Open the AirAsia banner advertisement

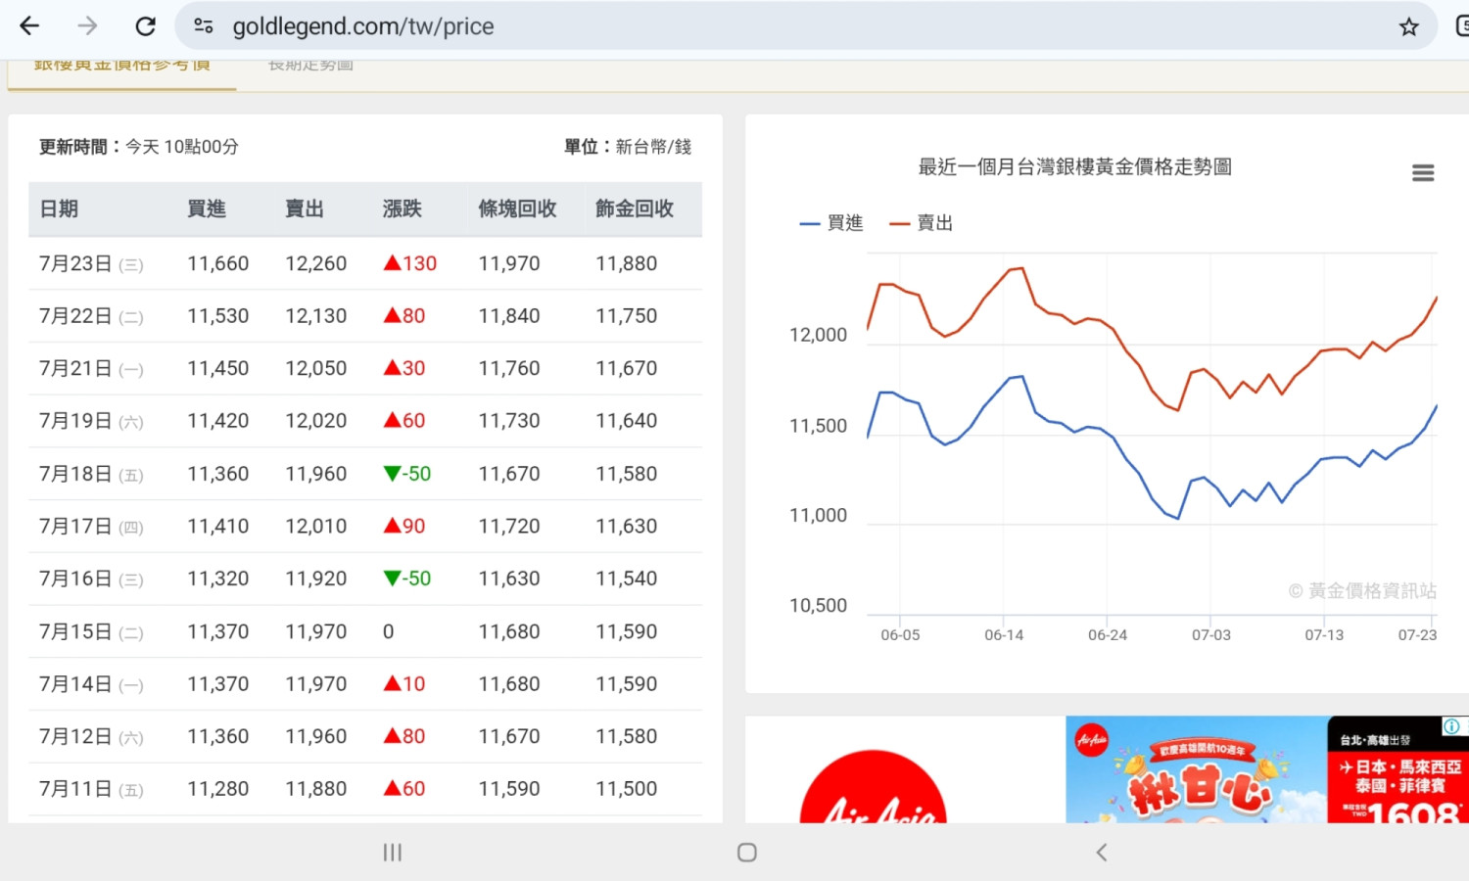pyautogui.click(x=1263, y=773)
